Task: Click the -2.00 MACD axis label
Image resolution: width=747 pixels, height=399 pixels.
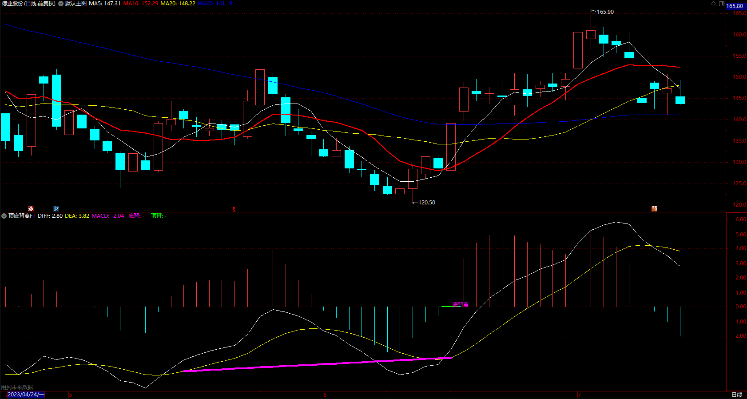Action: pyautogui.click(x=740, y=336)
